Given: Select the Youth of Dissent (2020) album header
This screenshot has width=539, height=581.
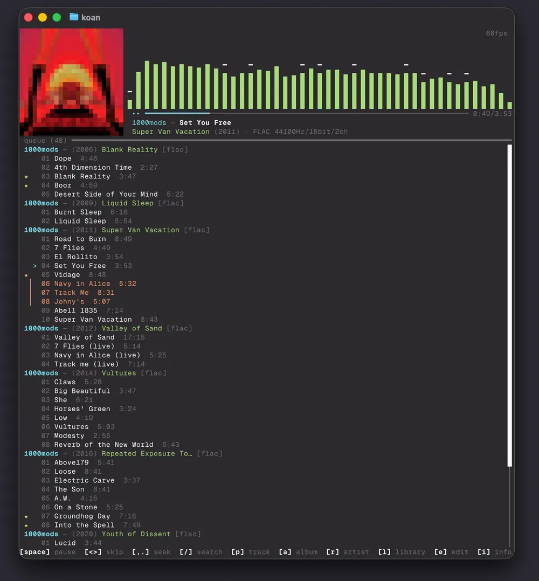Looking at the screenshot, I should (x=112, y=534).
